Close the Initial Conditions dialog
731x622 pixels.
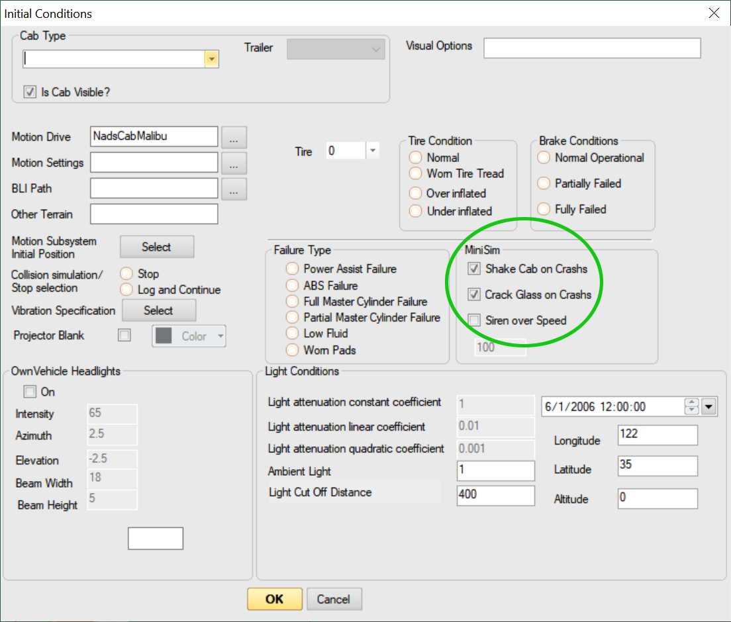pos(714,13)
